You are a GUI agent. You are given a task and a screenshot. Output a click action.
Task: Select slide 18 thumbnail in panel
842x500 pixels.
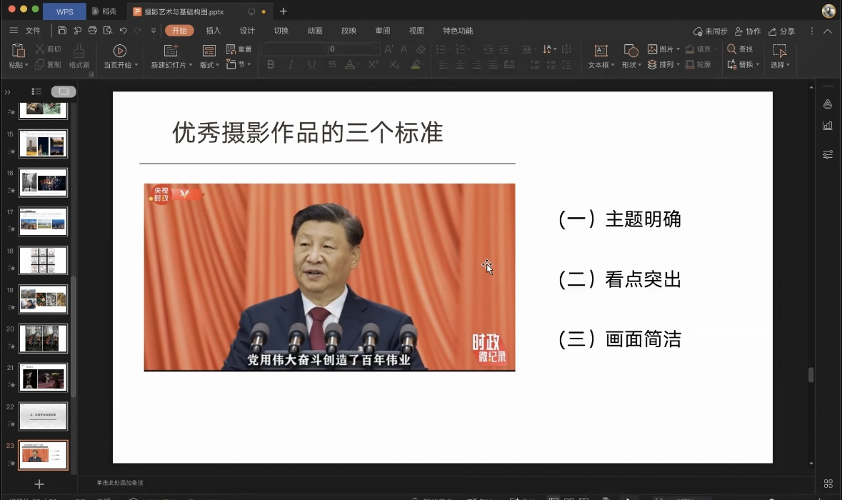43,260
